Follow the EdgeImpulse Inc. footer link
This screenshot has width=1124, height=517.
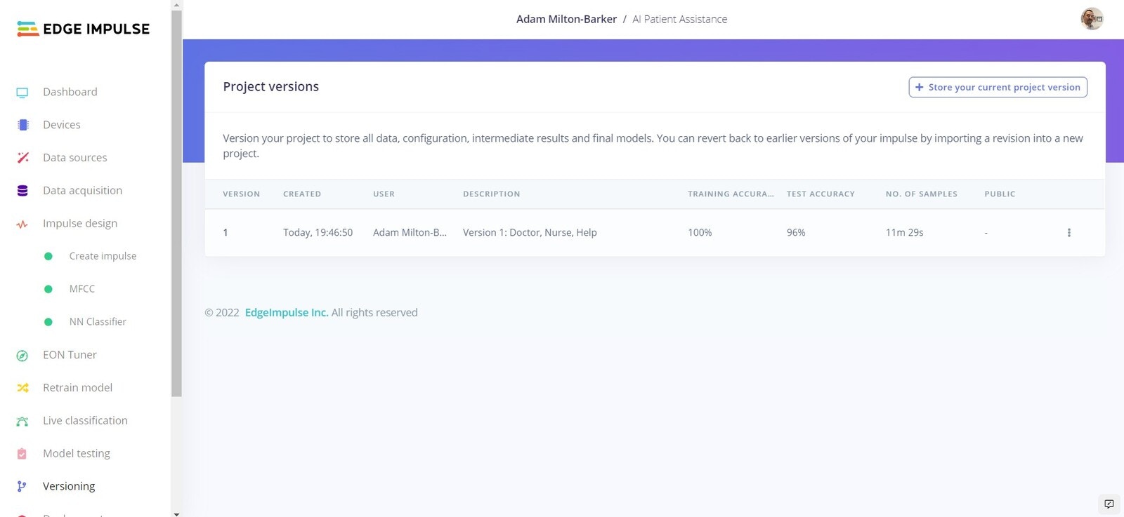287,313
